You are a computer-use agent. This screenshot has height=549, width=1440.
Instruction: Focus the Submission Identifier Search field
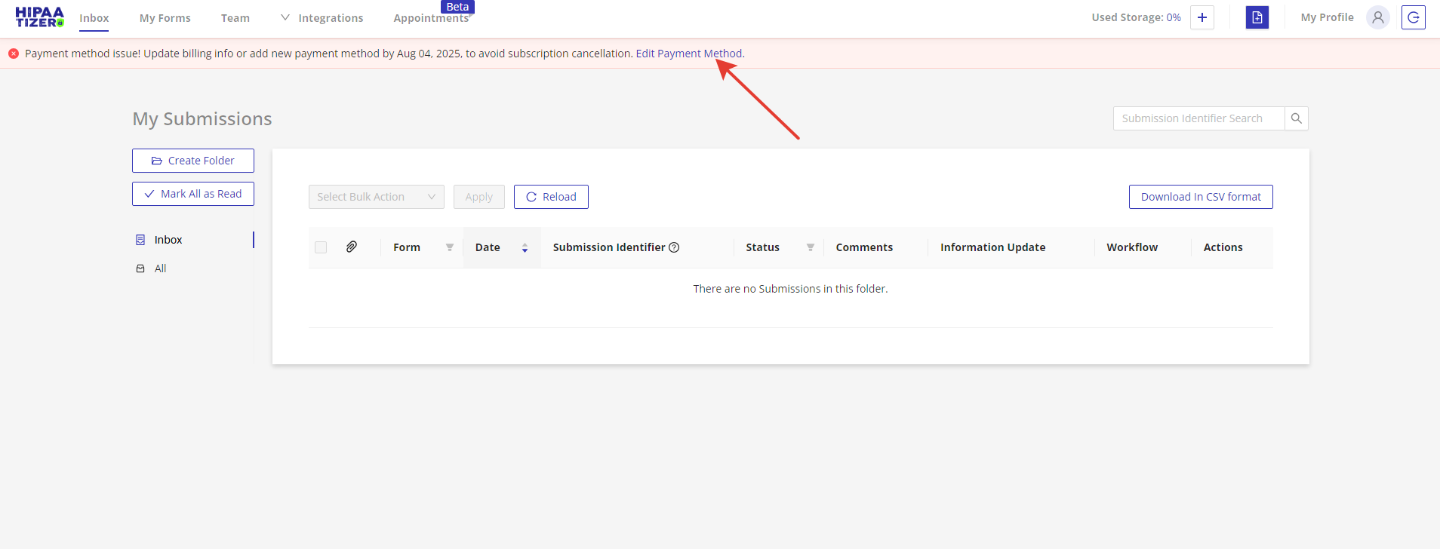[x=1199, y=118]
